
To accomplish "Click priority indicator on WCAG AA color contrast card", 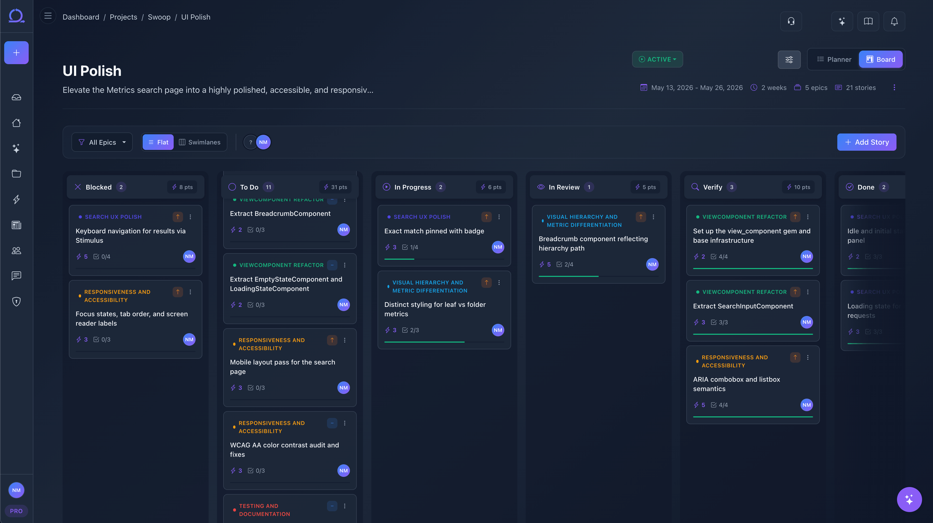I will tap(332, 423).
